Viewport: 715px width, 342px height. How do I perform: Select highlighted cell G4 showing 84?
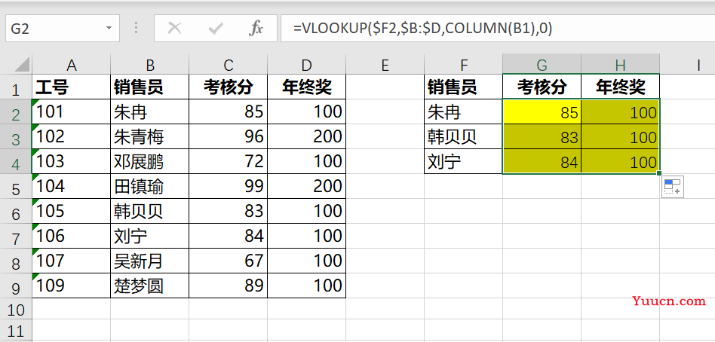542,161
